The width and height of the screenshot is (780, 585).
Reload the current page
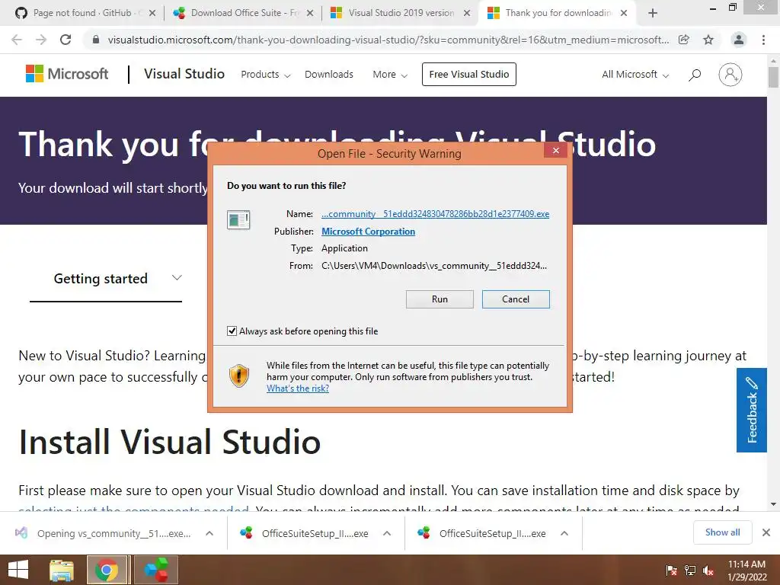click(x=66, y=40)
